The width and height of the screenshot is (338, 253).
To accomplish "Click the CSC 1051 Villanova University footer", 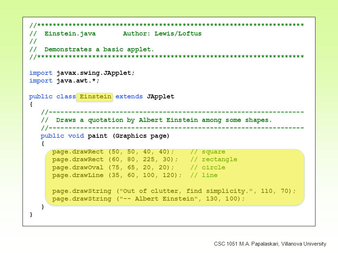I will pyautogui.click(x=270, y=244).
